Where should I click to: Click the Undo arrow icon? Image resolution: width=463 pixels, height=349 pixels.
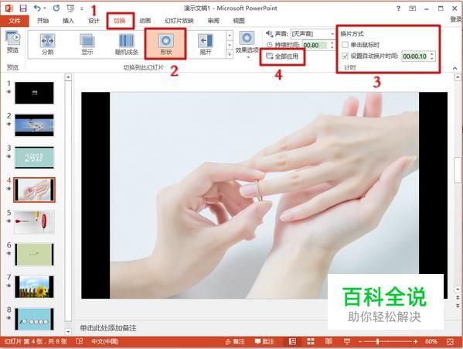coord(37,9)
